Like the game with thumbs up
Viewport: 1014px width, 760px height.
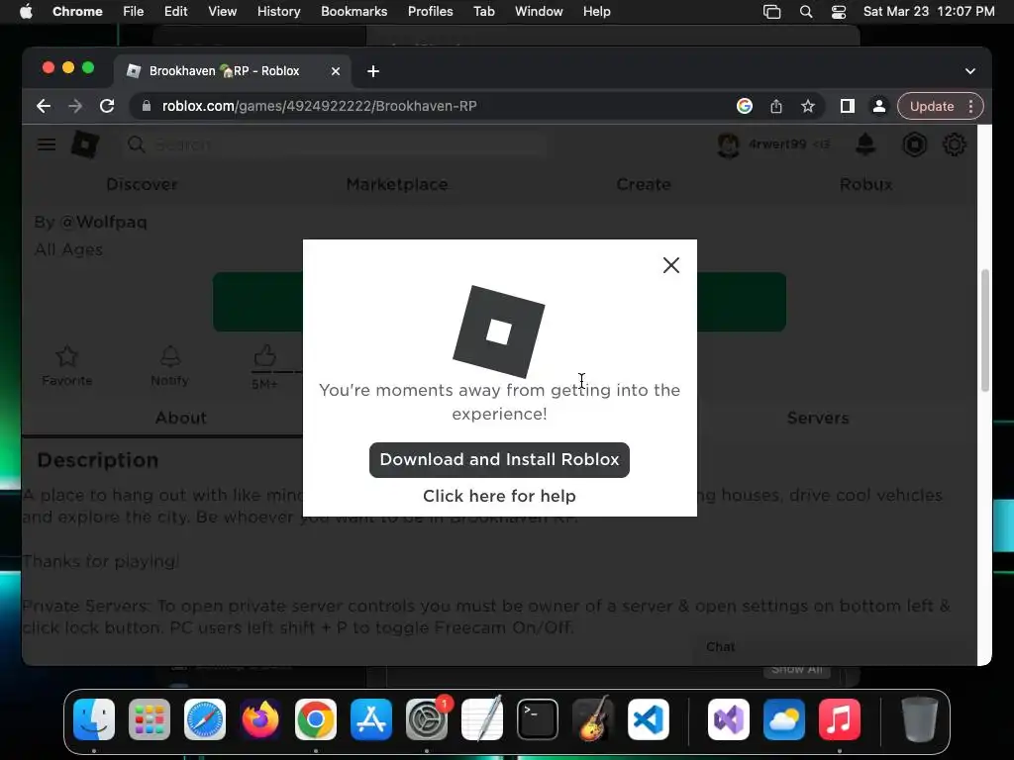coord(264,355)
